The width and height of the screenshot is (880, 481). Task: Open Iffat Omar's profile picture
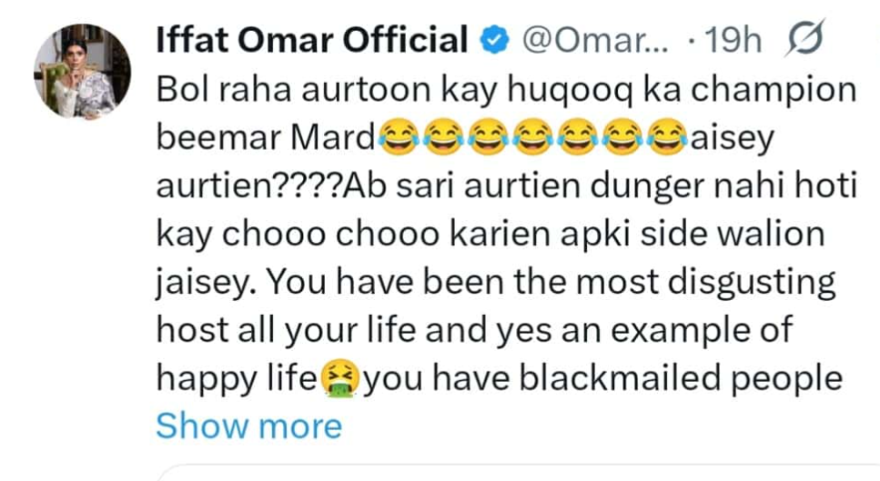point(83,72)
